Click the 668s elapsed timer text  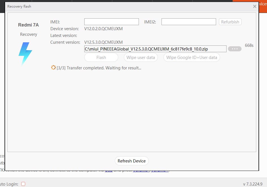pyautogui.click(x=249, y=45)
